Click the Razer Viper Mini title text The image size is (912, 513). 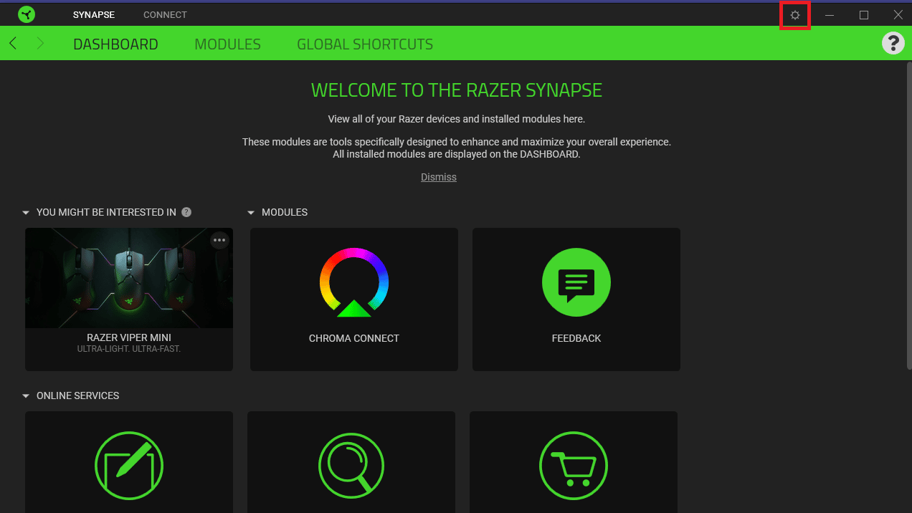click(x=129, y=337)
